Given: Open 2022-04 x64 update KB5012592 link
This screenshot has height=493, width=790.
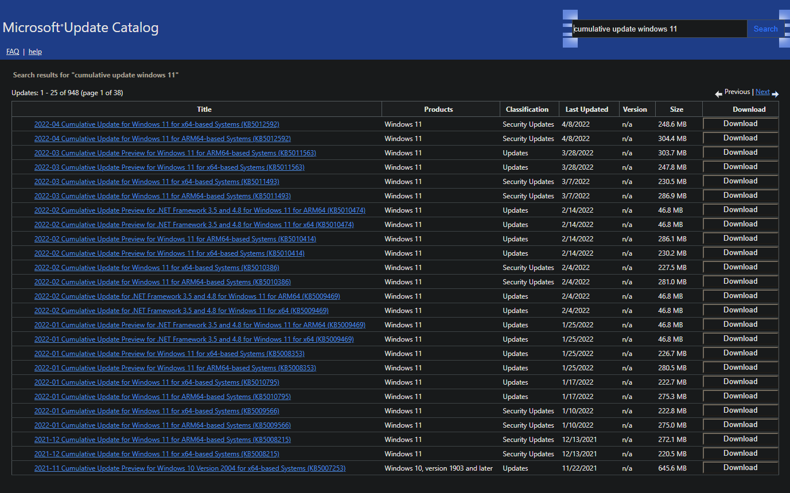Looking at the screenshot, I should (x=157, y=124).
